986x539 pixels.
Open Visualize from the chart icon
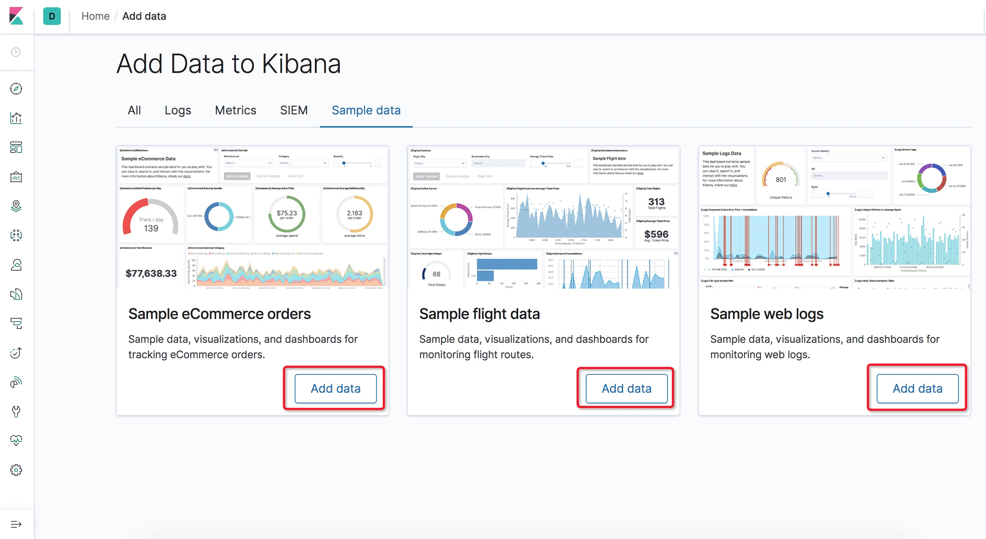pos(16,118)
